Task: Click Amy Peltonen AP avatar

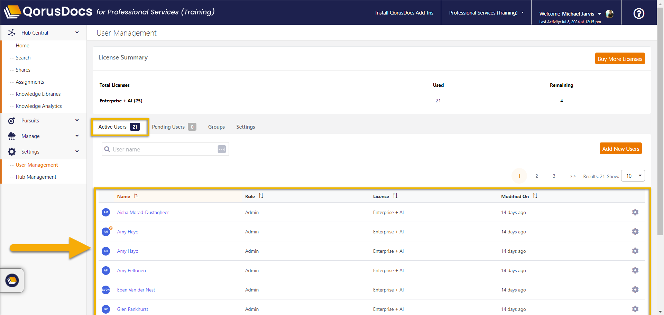Action: (x=106, y=270)
